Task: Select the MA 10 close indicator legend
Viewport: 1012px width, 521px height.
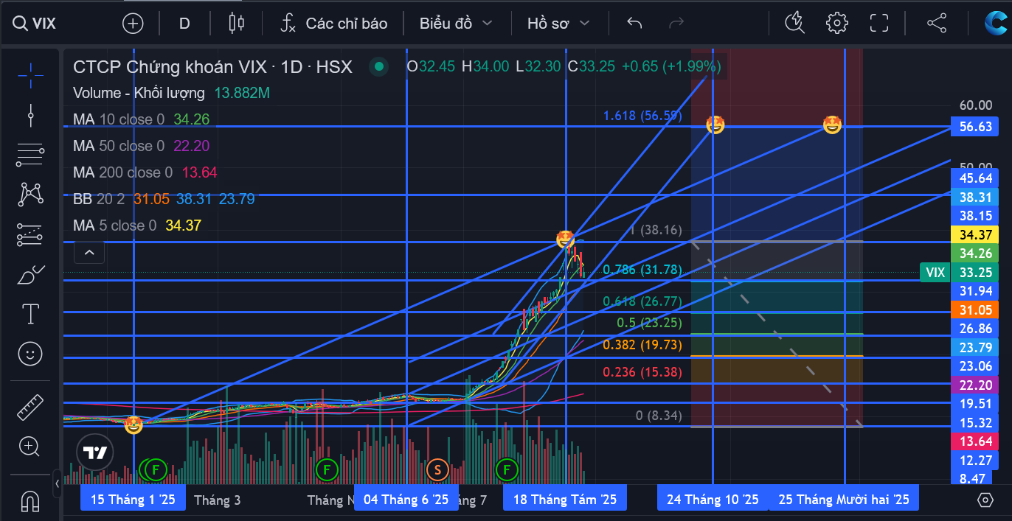Action: click(141, 119)
